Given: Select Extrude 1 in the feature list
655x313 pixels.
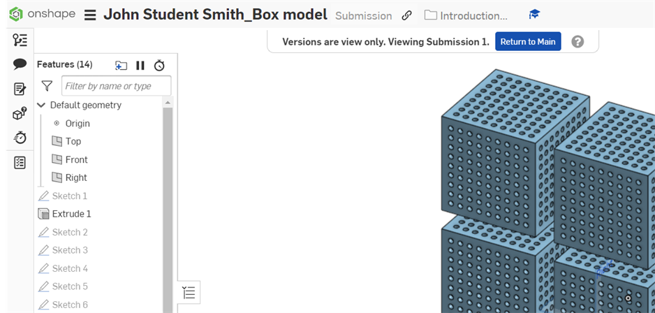Looking at the screenshot, I should (71, 214).
